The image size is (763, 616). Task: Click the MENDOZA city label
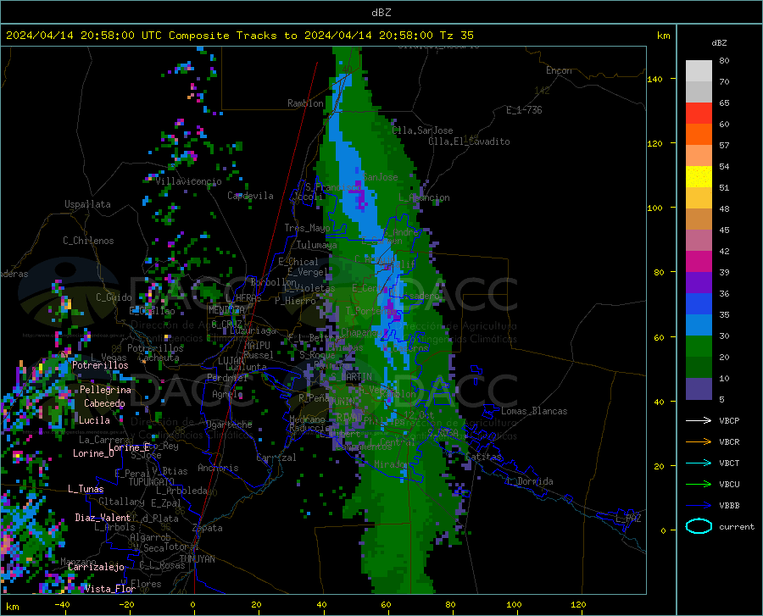point(226,310)
